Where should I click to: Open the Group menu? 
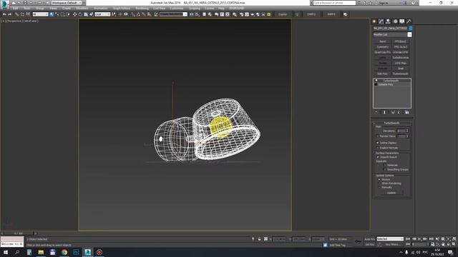click(40, 9)
